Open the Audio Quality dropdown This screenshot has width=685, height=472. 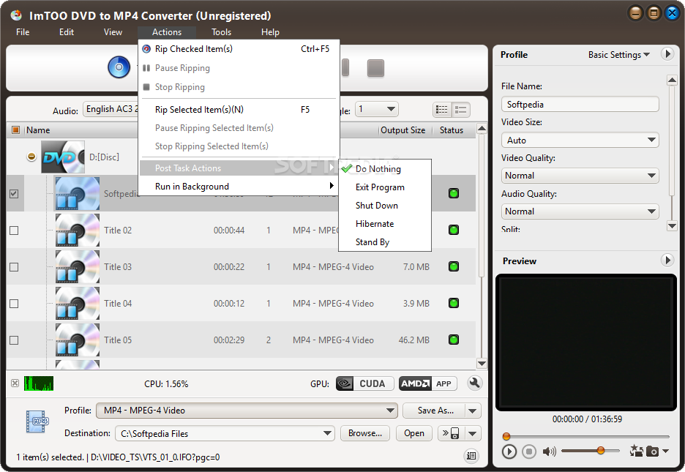(580, 211)
